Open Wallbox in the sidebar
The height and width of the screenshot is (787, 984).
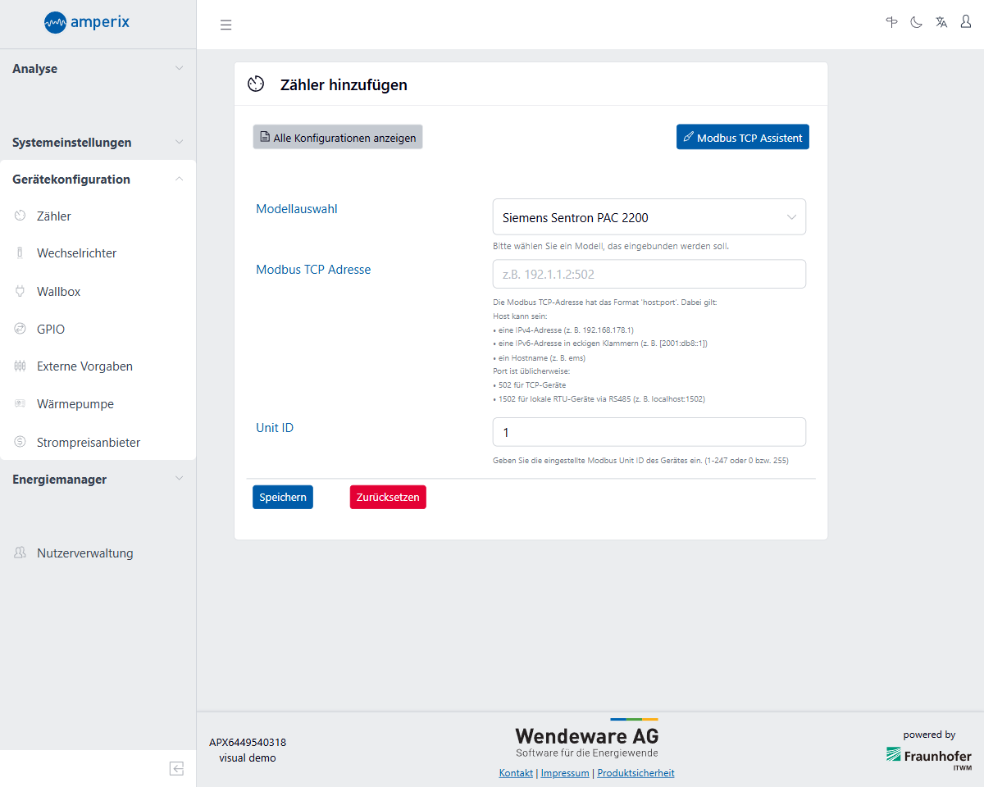(58, 292)
